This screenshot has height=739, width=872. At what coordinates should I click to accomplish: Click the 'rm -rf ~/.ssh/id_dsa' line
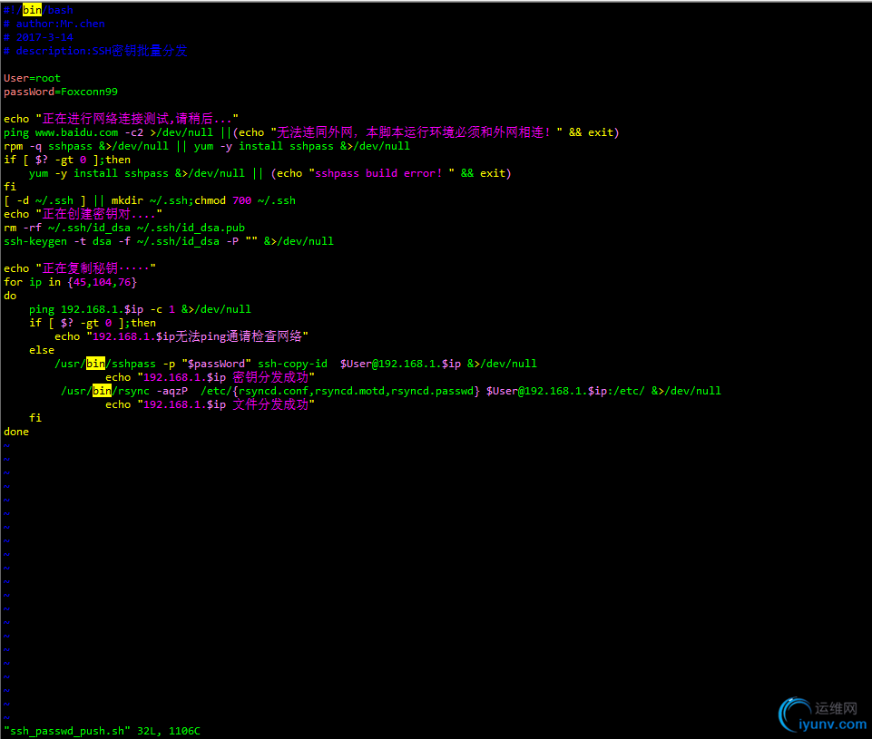tap(124, 228)
